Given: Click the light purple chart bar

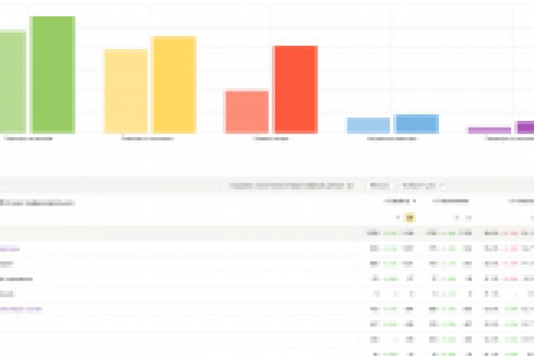Looking at the screenshot, I should (x=489, y=131).
